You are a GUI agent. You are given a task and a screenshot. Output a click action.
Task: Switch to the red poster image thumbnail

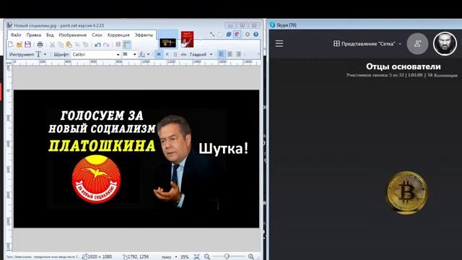pos(188,39)
